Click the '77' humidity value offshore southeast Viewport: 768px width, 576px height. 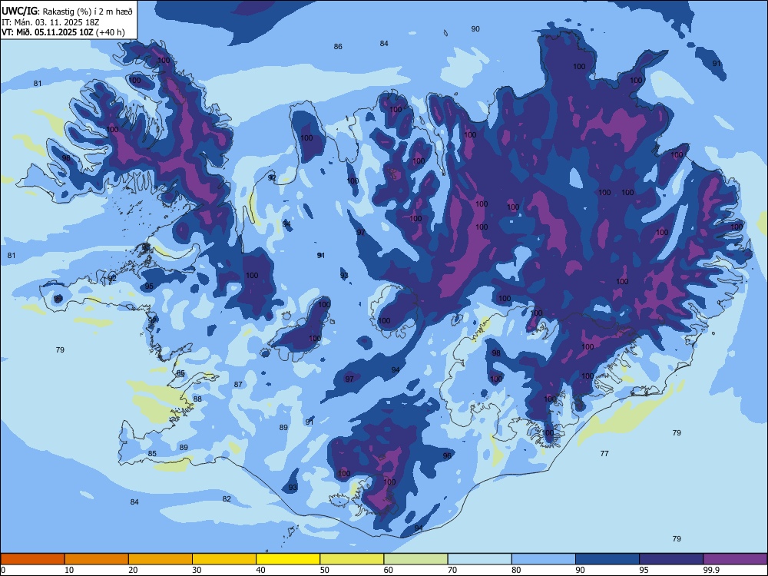604,454
